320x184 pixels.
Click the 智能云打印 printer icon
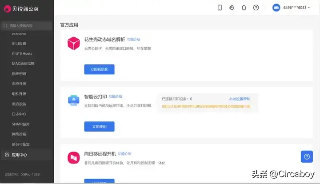73,100
